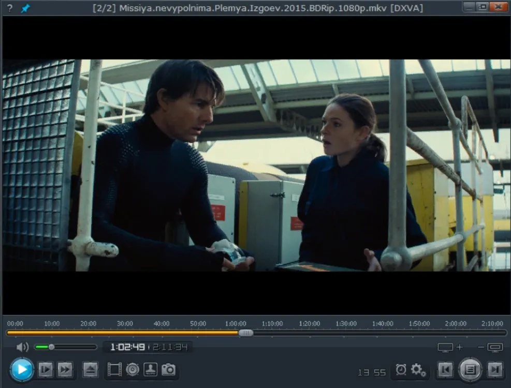Image resolution: width=511 pixels, height=388 pixels.
Task: Open the circular disc icon
Action: pos(133,370)
